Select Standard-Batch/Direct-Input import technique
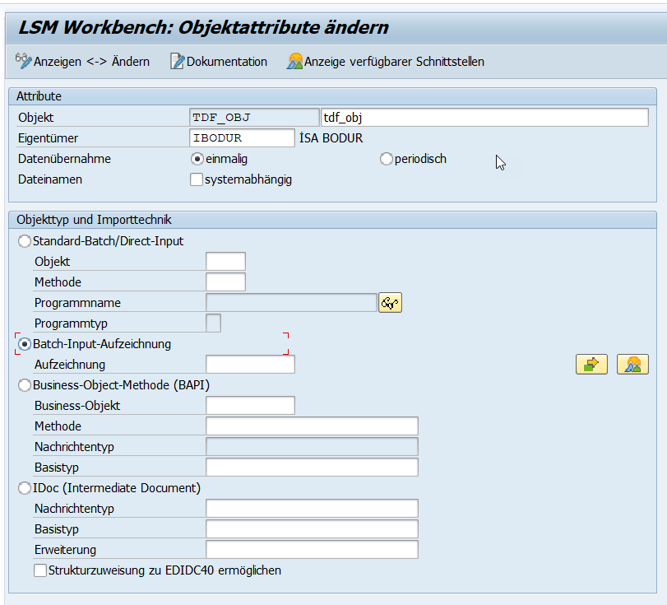The image size is (667, 605). point(24,240)
